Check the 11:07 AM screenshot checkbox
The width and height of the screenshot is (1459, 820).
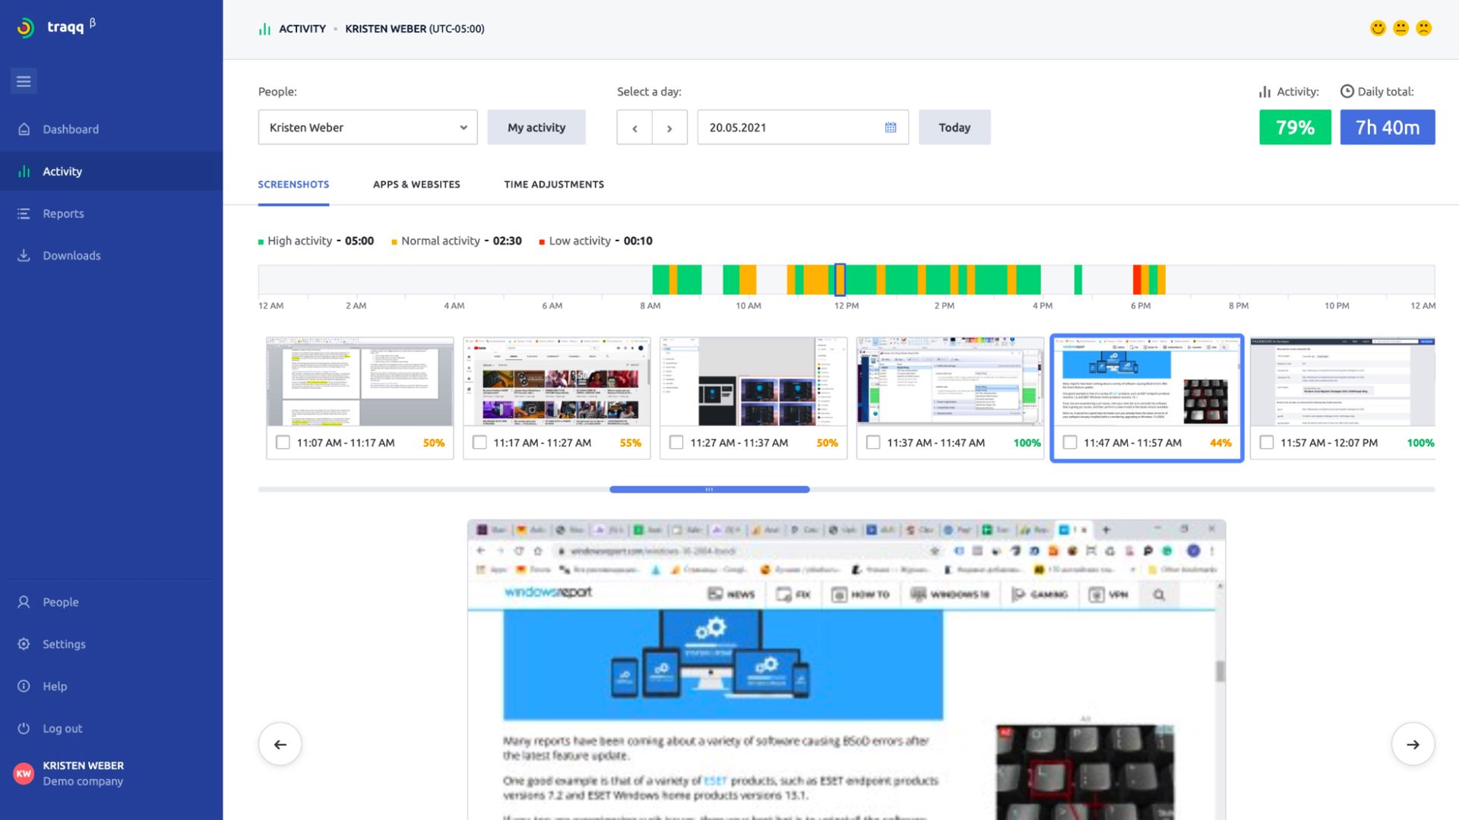(283, 442)
